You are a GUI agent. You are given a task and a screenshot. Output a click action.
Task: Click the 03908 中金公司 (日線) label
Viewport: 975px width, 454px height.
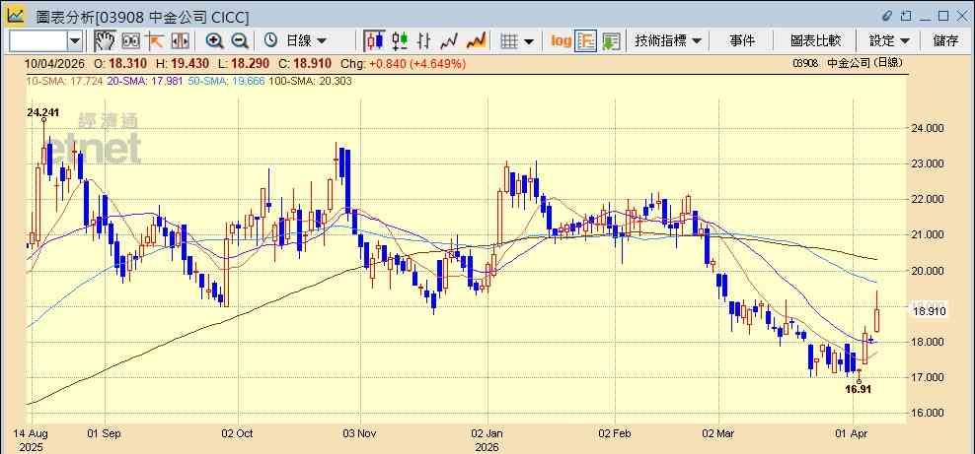847,63
